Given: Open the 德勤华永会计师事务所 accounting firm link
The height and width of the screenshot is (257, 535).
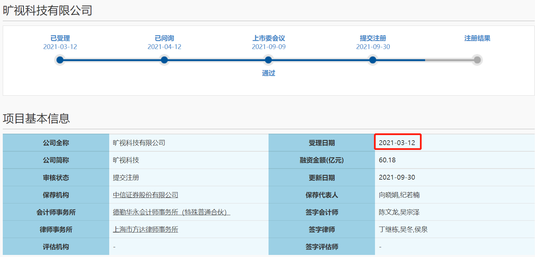Looking at the screenshot, I should [x=171, y=212].
